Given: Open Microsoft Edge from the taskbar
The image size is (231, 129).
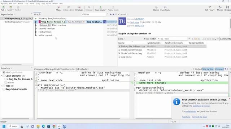Looking at the screenshot, I should tap(43, 126).
